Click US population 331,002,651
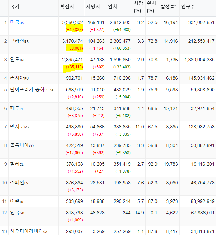Viewport: 217px width, 235px height. pos(201,22)
